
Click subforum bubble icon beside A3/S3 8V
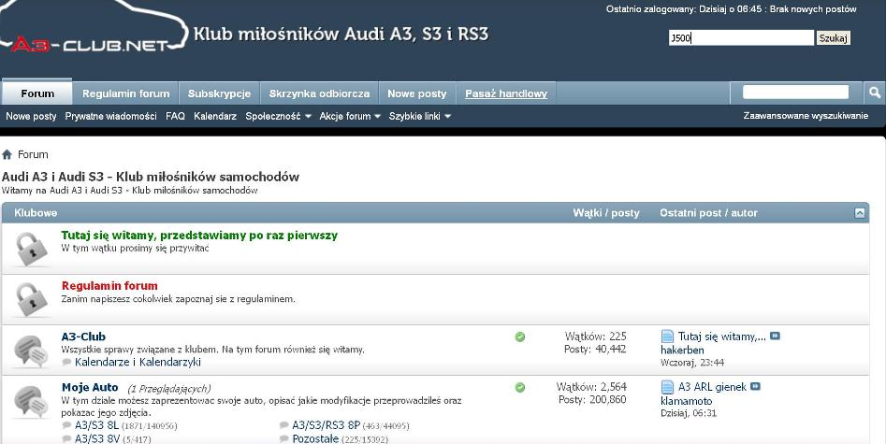pos(66,439)
